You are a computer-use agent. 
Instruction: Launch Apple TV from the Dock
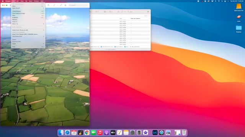(x=113, y=132)
